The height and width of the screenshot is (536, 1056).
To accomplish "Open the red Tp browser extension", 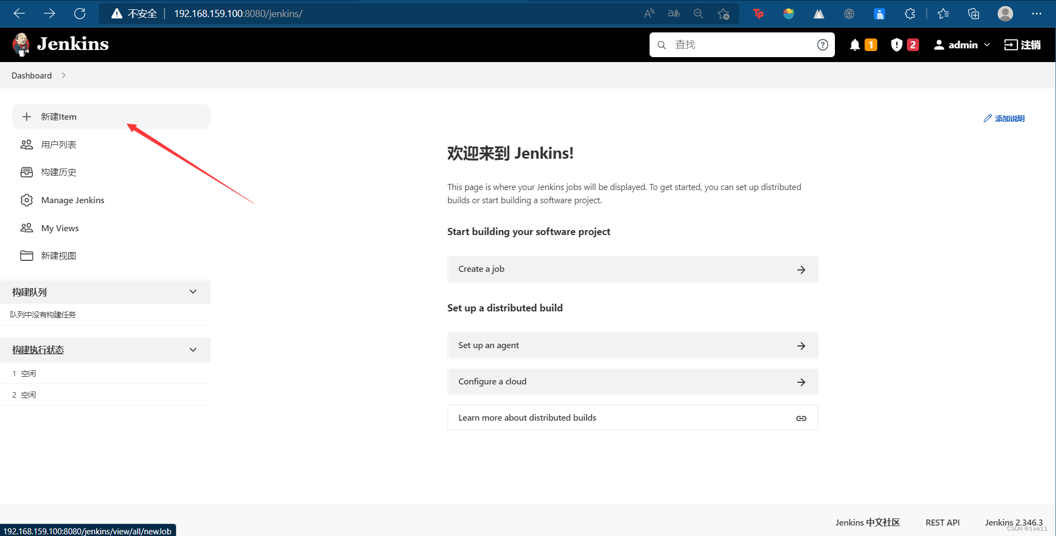I will [x=758, y=14].
